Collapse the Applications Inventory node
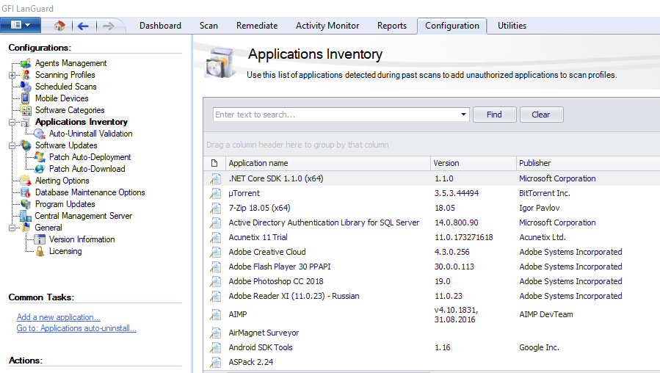This screenshot has height=373, width=660. 12,123
